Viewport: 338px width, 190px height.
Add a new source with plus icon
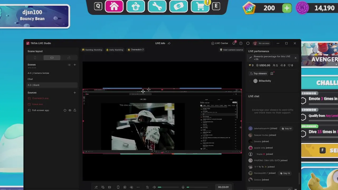[75, 93]
